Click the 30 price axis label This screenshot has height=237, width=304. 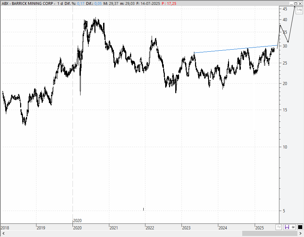(x=285, y=46)
